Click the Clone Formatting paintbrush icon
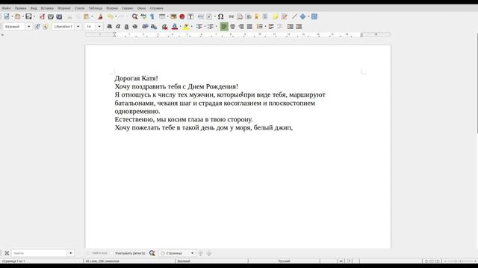This screenshot has height=268, width=478. coord(100,16)
